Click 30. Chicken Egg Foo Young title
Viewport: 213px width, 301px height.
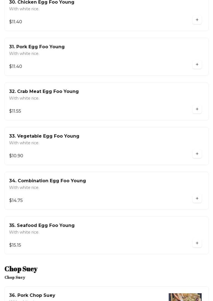(x=42, y=2)
